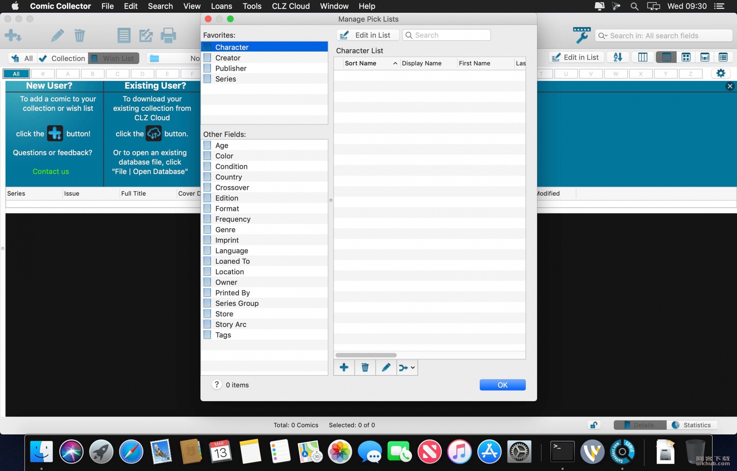
Task: Open the Help menu
Action: click(x=367, y=6)
